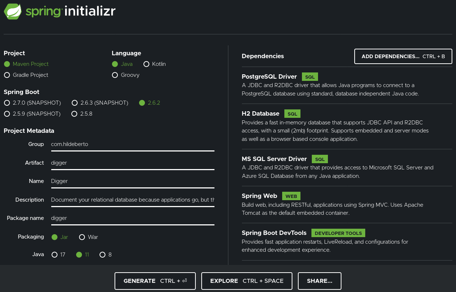Edit the Artifact field digger
Image resolution: width=456 pixels, height=292 pixels.
(133, 163)
